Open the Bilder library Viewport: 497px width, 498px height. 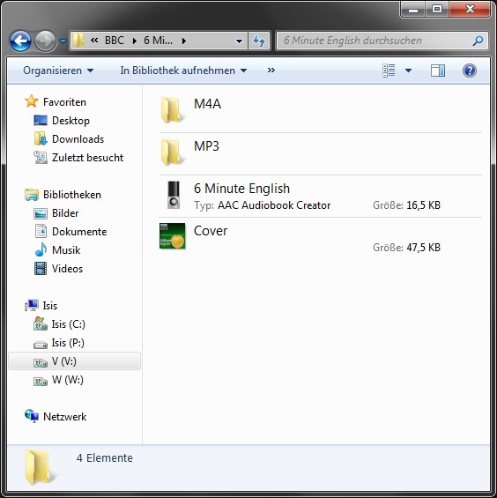[65, 213]
